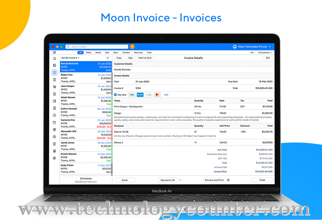
Task: Open print settings gear beside Preview and Print
Action: (x=228, y=180)
